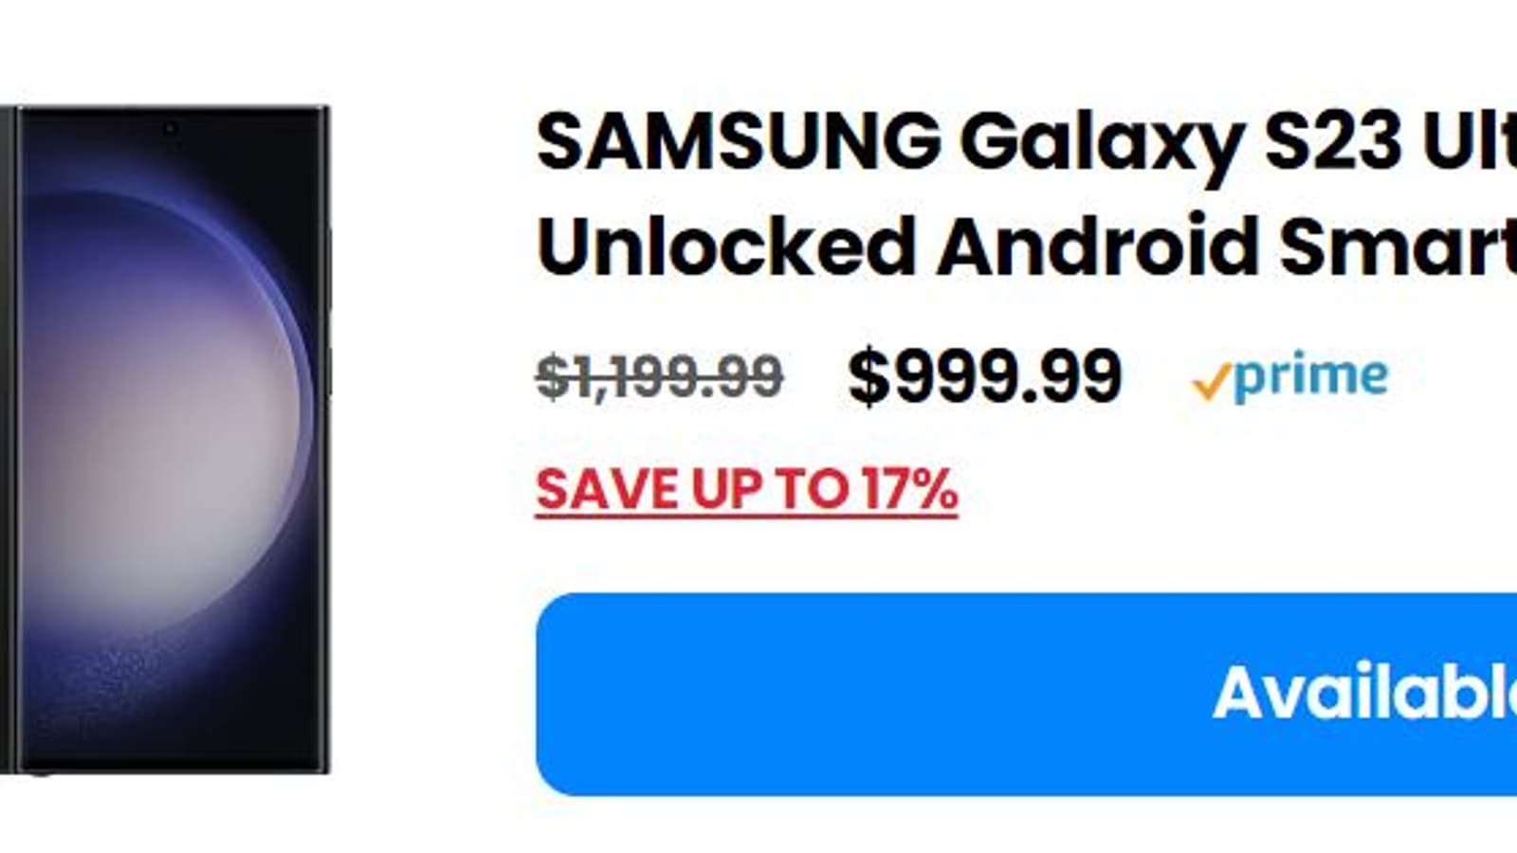This screenshot has height=853, width=1517.
Task: Click the crossed-out $1,199.99 price
Action: [x=659, y=376]
